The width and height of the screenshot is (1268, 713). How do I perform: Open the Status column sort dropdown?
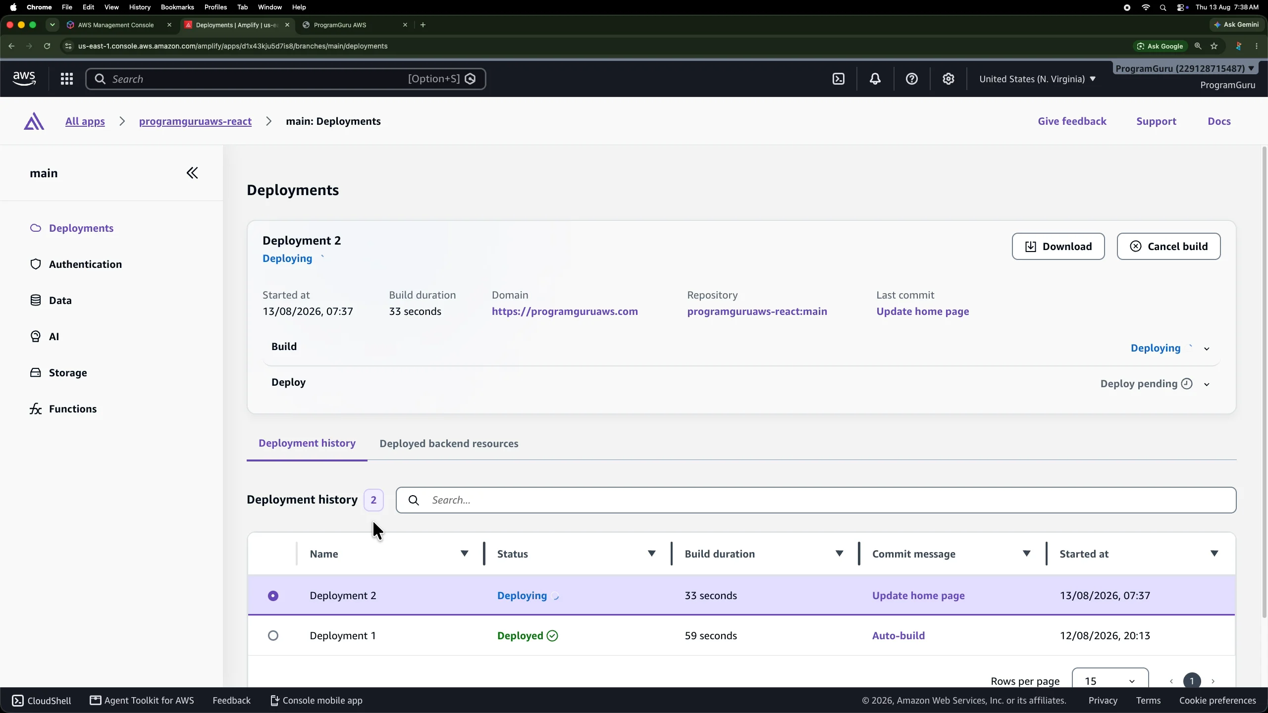[x=652, y=554]
